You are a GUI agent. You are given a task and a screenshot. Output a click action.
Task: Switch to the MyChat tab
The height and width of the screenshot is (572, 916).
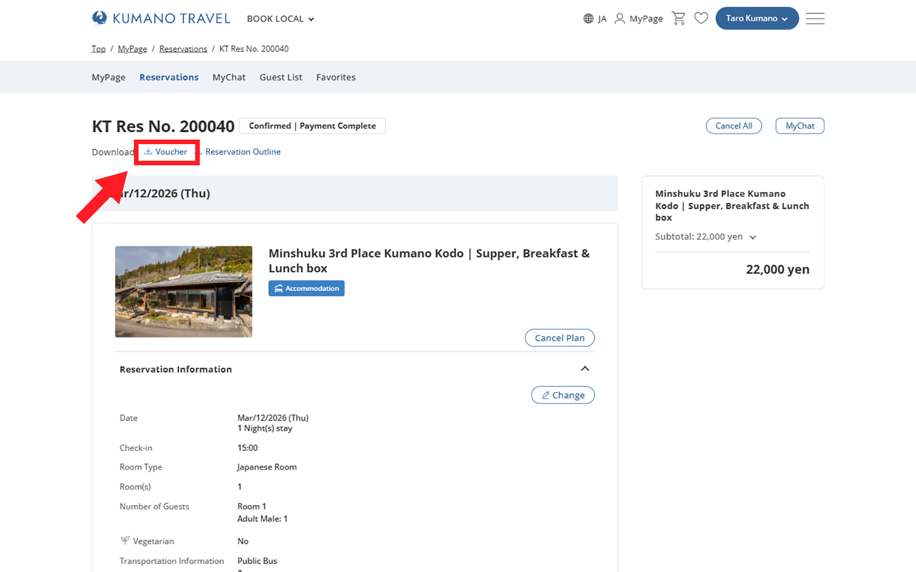click(x=228, y=77)
